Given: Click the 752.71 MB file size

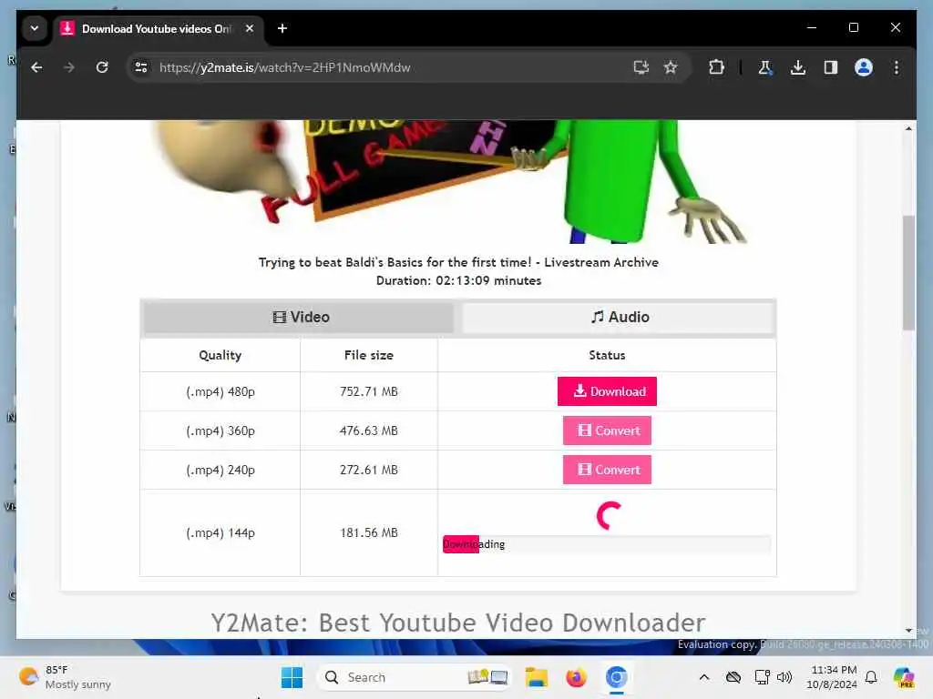Looking at the screenshot, I should [369, 391].
